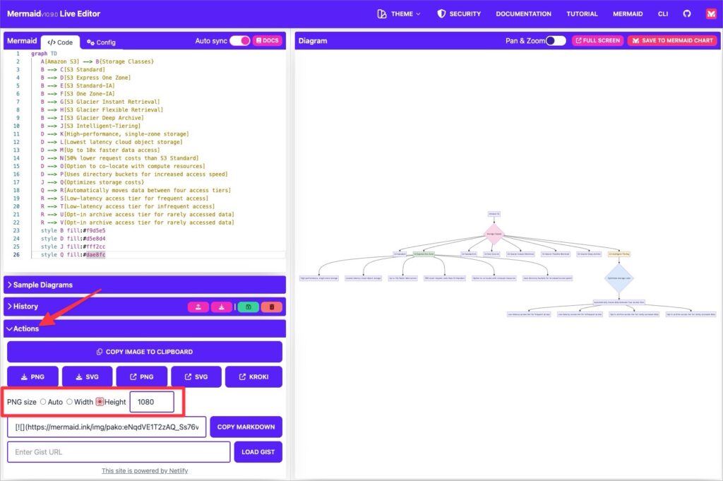Upload history with the upload icon

(x=198, y=307)
